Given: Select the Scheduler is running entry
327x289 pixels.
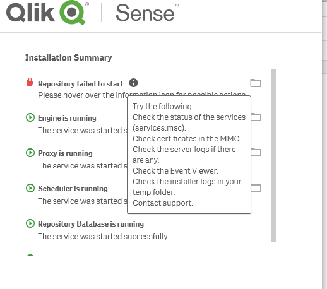Looking at the screenshot, I should 73,189.
